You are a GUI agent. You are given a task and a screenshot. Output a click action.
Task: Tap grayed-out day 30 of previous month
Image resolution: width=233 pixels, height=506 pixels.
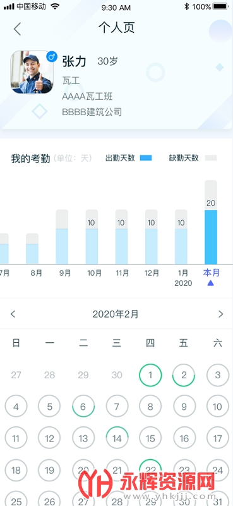tap(117, 375)
